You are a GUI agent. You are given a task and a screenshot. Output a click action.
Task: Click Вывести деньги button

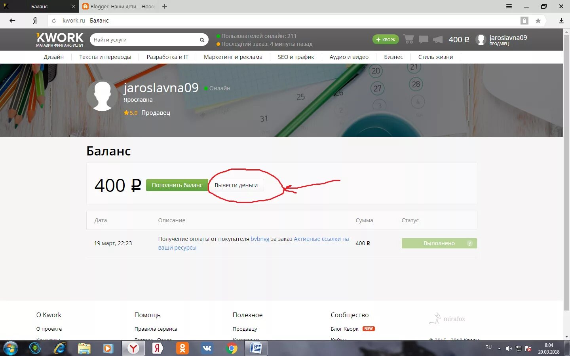coord(236,185)
